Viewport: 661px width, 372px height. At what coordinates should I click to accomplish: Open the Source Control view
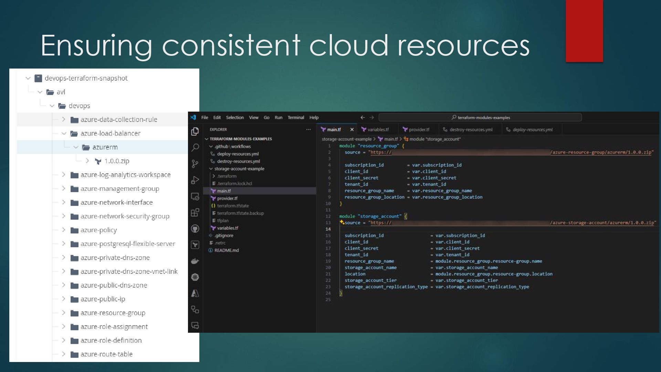click(x=195, y=164)
